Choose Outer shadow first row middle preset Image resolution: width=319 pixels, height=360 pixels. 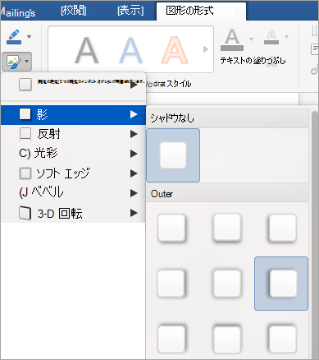click(227, 228)
